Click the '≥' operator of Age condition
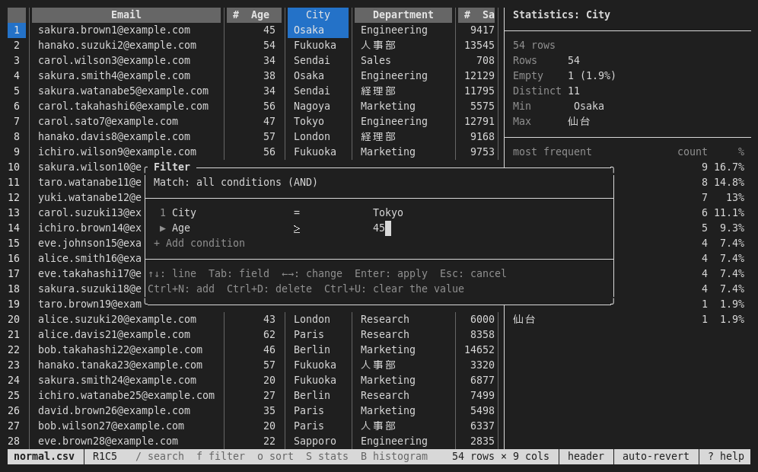This screenshot has height=472, width=758. tap(296, 228)
